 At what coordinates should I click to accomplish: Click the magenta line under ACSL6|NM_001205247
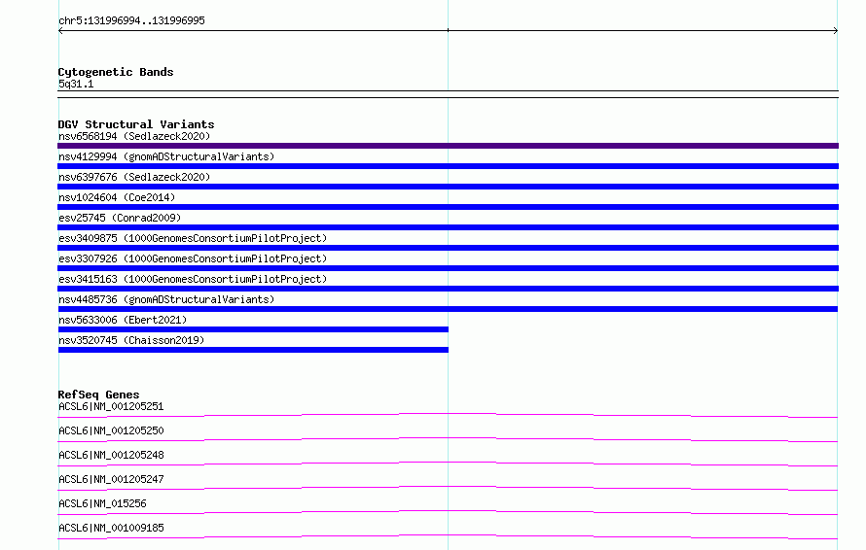448,488
